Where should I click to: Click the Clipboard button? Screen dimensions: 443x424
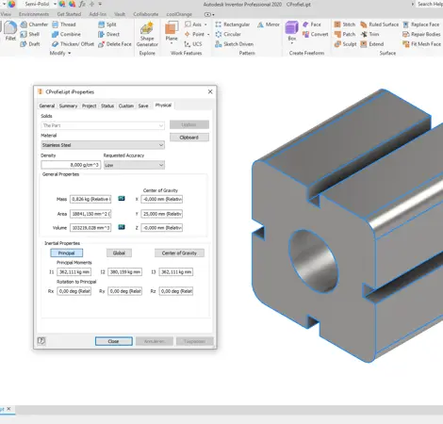tap(189, 138)
